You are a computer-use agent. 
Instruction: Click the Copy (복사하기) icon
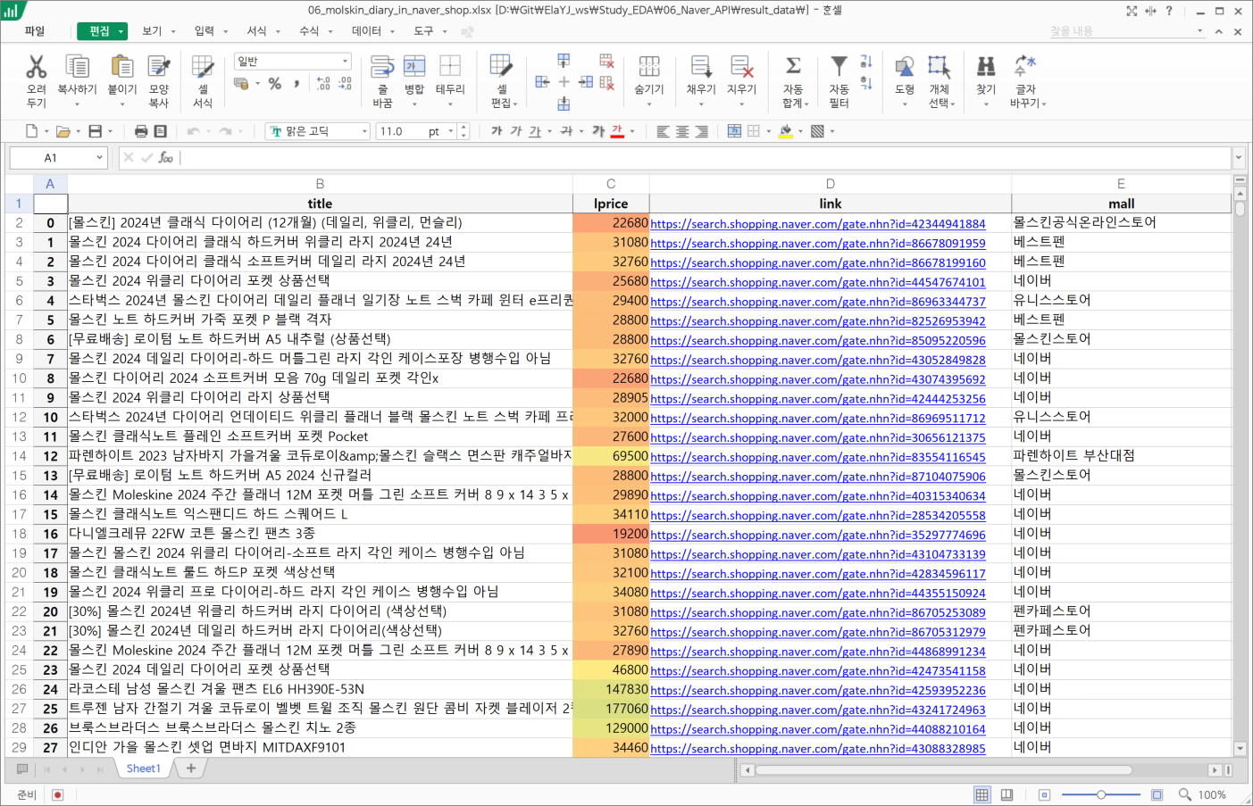77,67
